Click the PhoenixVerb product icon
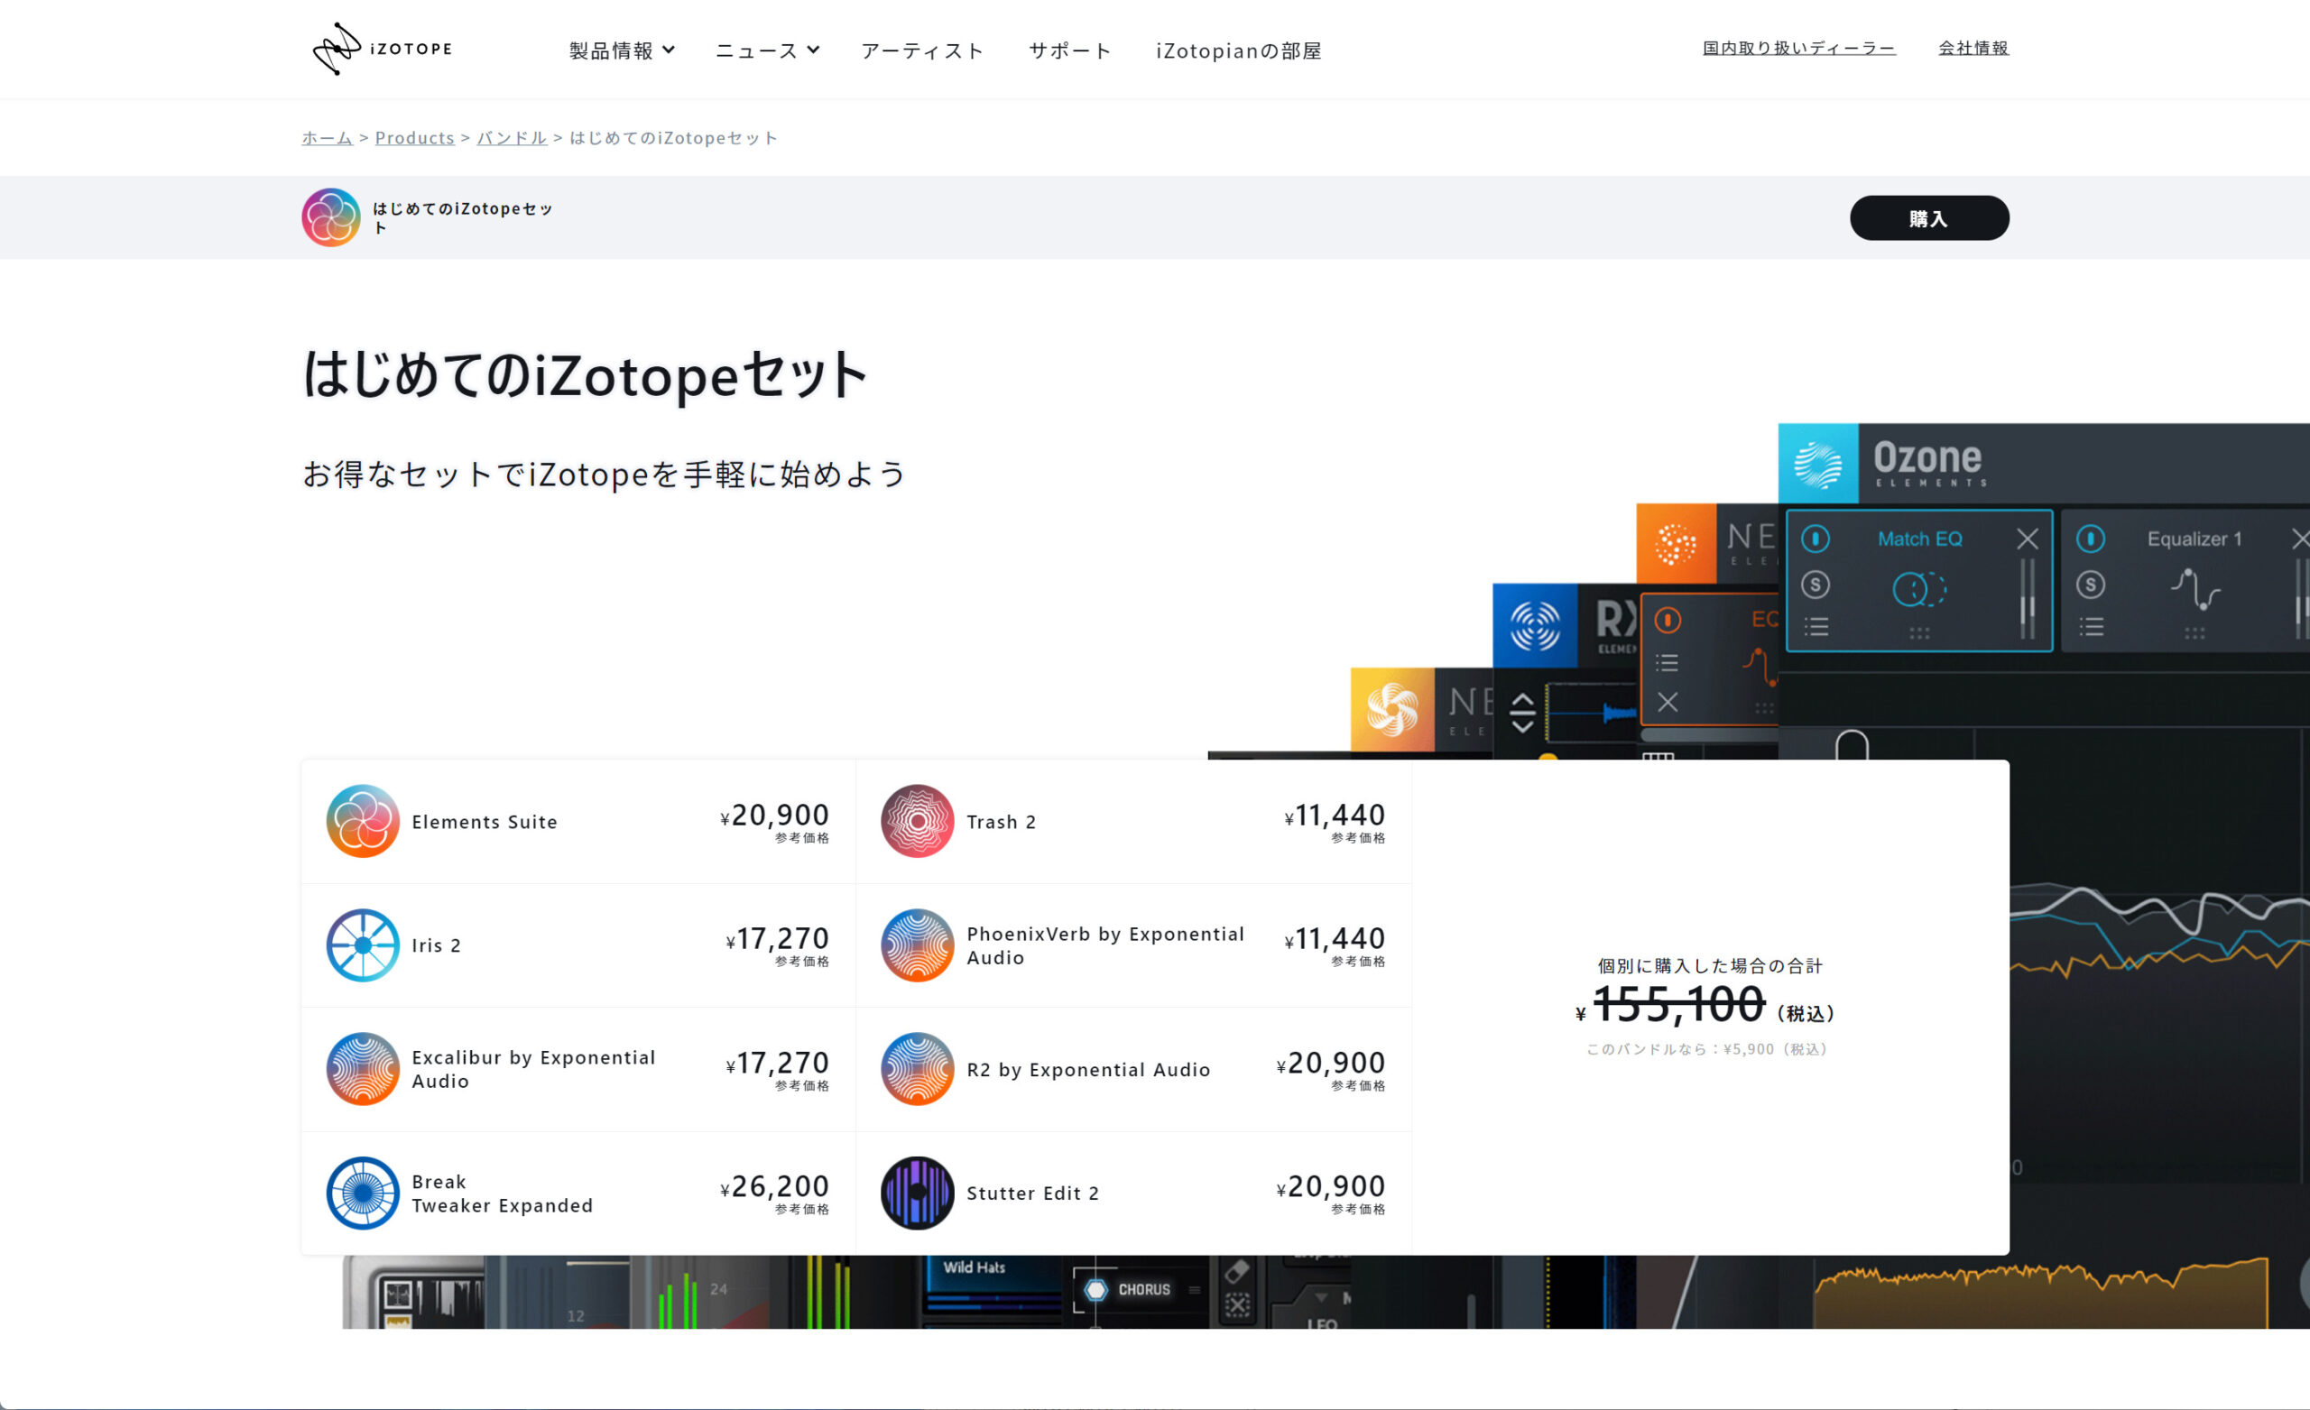This screenshot has height=1410, width=2310. [918, 945]
